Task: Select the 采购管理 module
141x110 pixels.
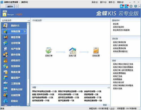Action: coord(14,31)
